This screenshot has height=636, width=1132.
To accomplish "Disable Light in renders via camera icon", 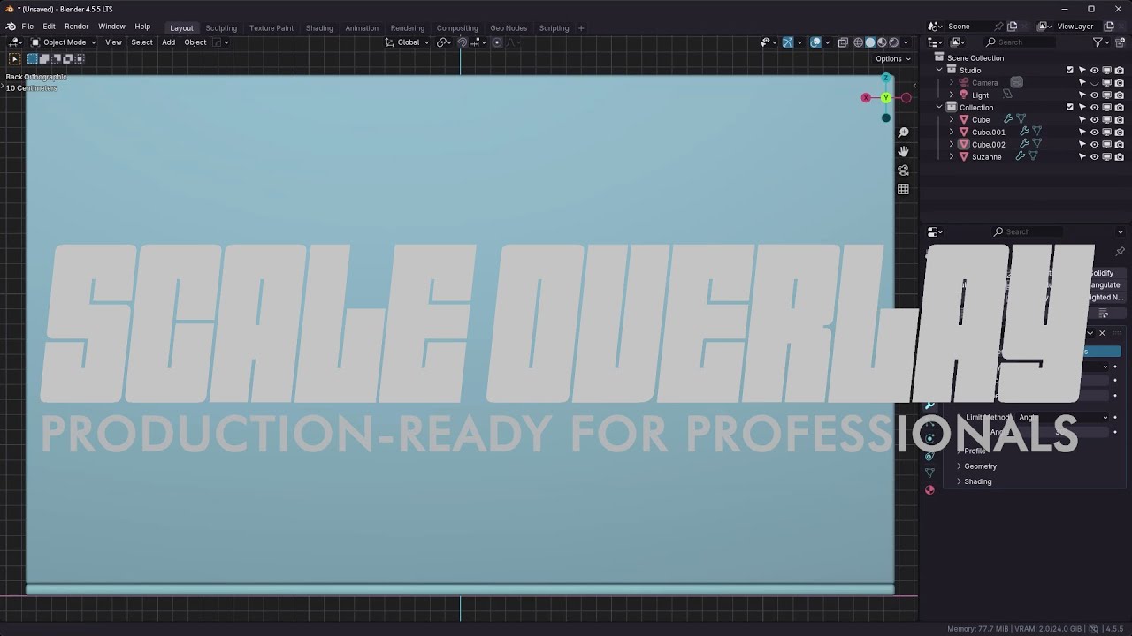I will click(x=1120, y=95).
